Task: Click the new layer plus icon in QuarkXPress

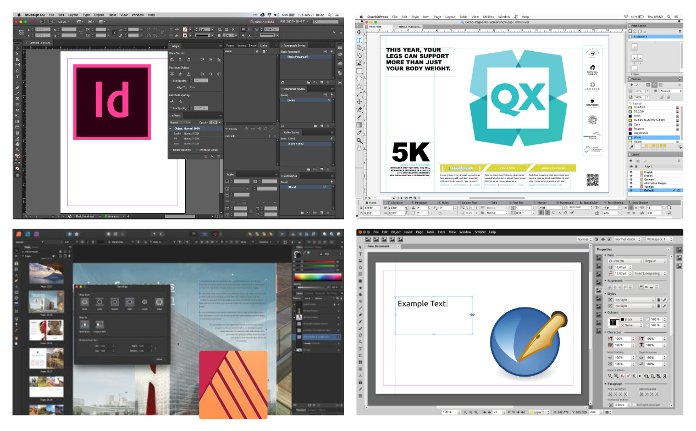Action: pyautogui.click(x=631, y=160)
